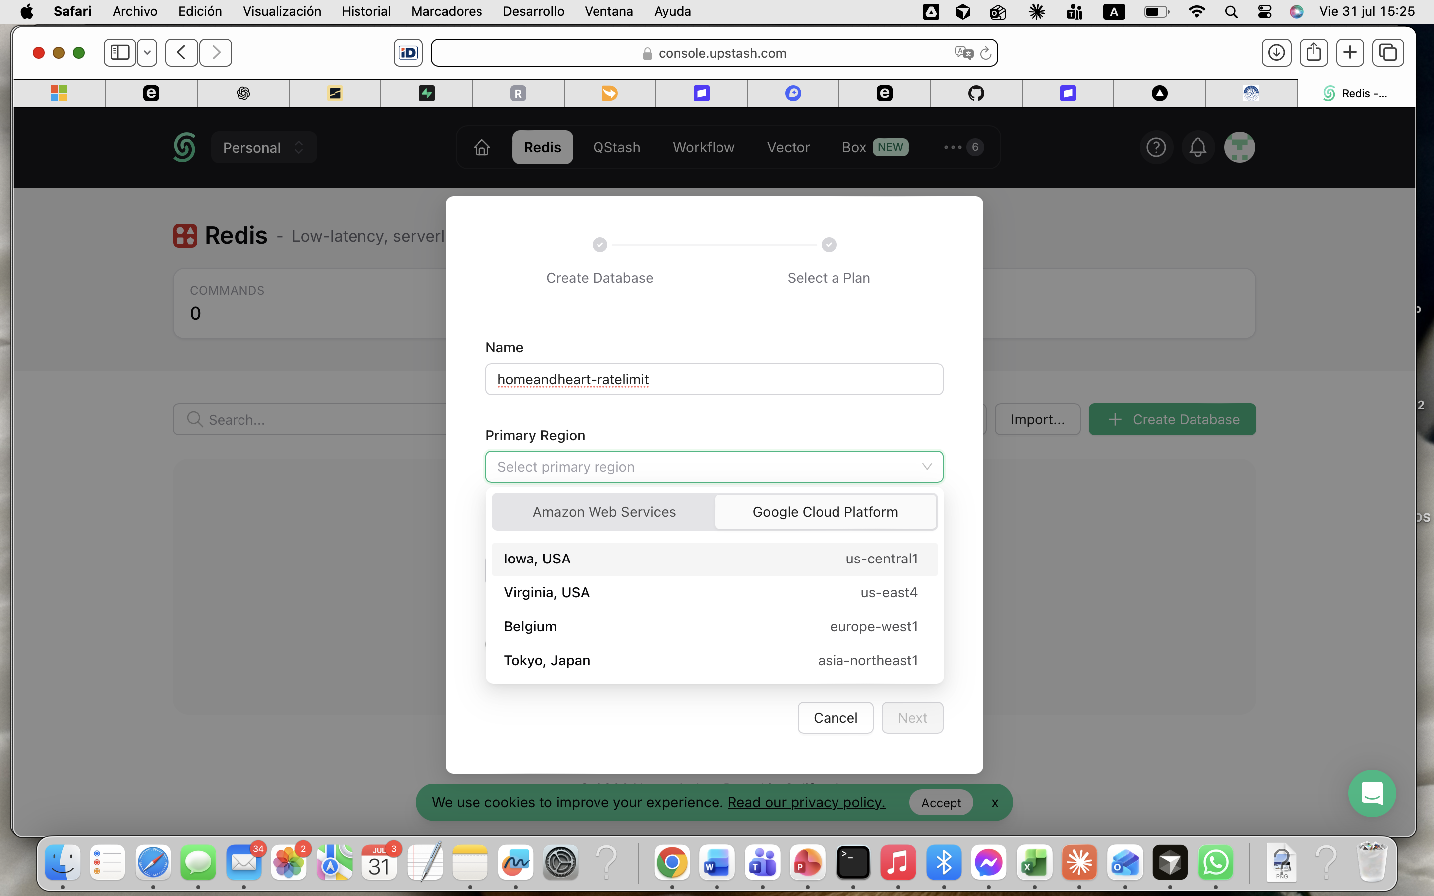Screen dimensions: 1434x896
Task: Click the Select a Plan step indicator
Action: [829, 261]
